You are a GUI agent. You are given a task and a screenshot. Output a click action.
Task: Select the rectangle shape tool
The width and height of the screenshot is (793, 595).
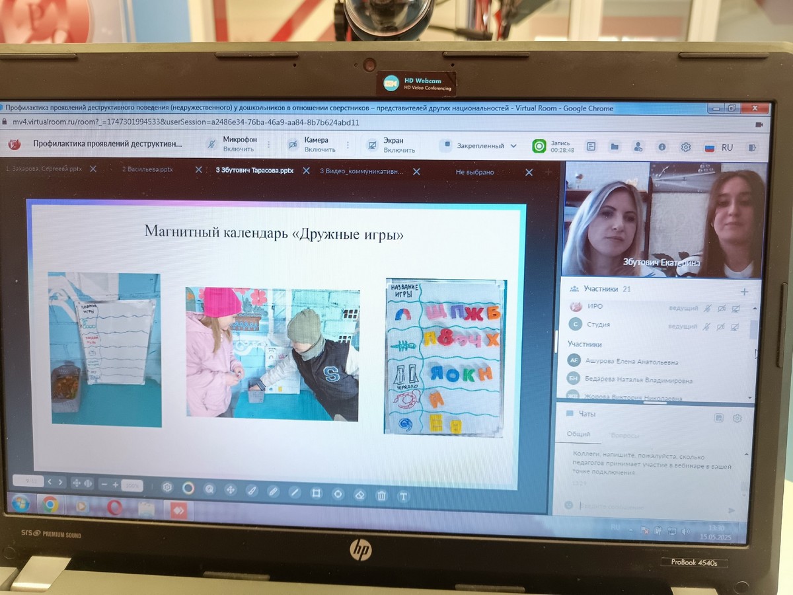316,493
